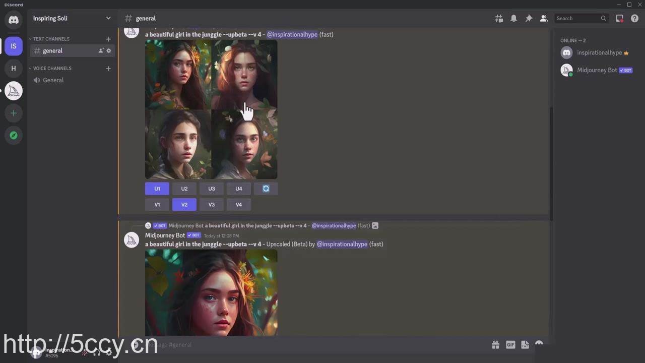The width and height of the screenshot is (645, 363).
Task: Click Explore Public Servers compass icon
Action: 14,135
